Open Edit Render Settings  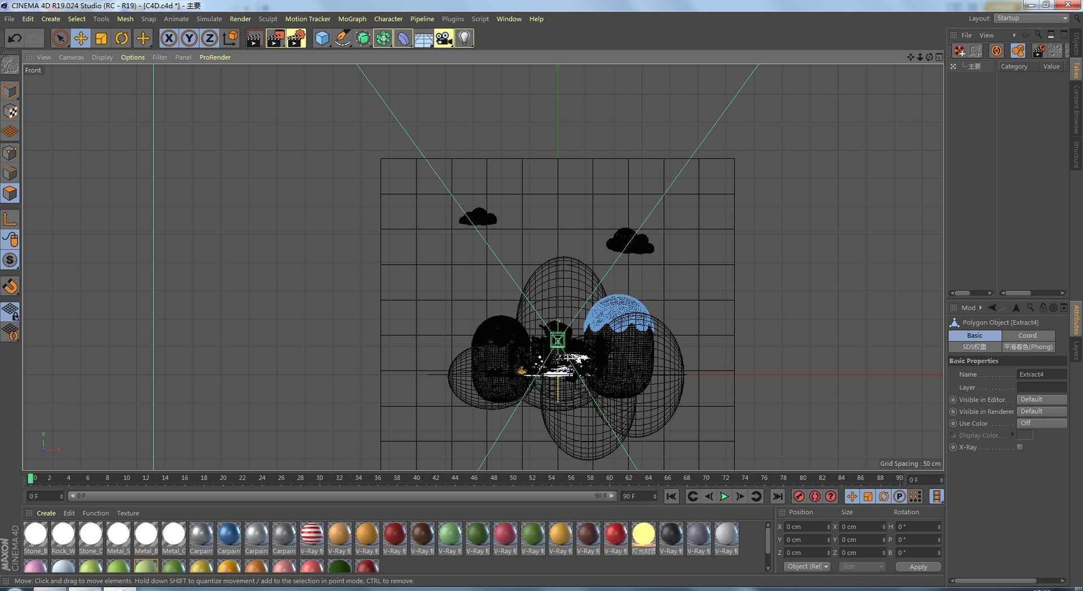pos(296,38)
